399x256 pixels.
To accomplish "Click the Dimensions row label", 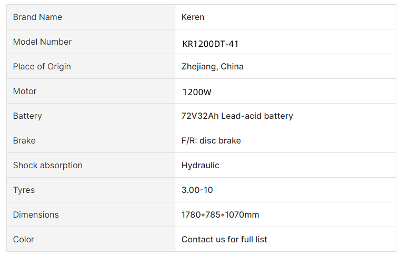I will (x=36, y=214).
